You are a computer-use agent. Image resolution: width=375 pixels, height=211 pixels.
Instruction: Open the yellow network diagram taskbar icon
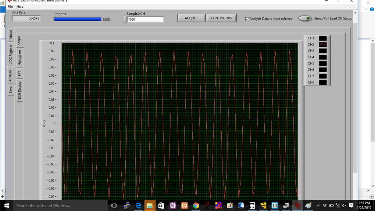pyautogui.click(x=263, y=206)
